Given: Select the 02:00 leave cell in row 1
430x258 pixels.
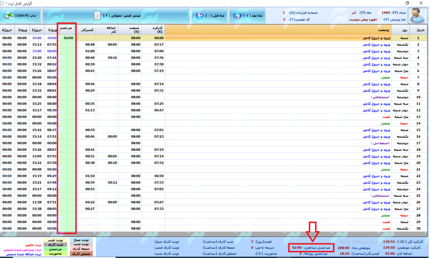Looking at the screenshot, I should 68,38.
